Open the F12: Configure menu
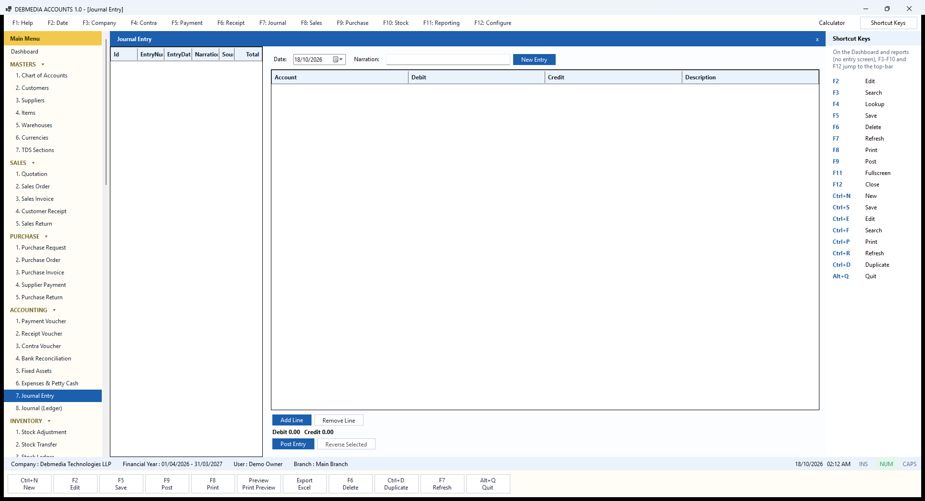This screenshot has height=501, width=925. tap(493, 23)
